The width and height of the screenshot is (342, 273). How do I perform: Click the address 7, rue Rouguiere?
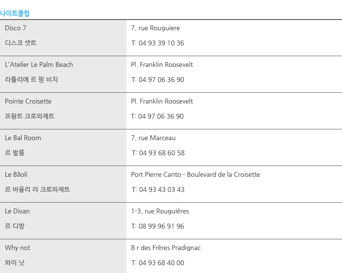point(155,28)
